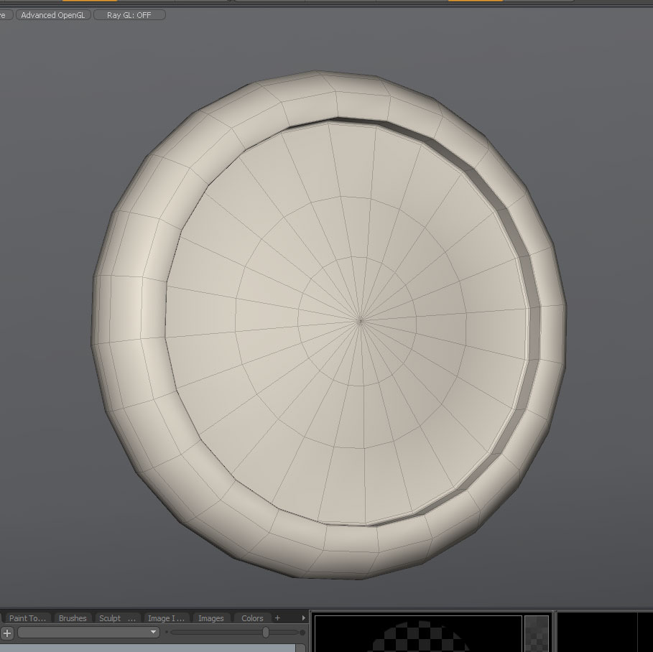Click the checkered sphere preview thumbnail

(x=418, y=633)
